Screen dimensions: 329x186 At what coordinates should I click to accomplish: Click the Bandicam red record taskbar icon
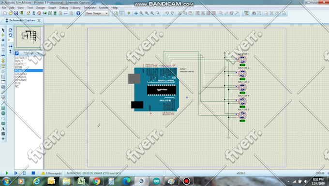click(x=186, y=181)
